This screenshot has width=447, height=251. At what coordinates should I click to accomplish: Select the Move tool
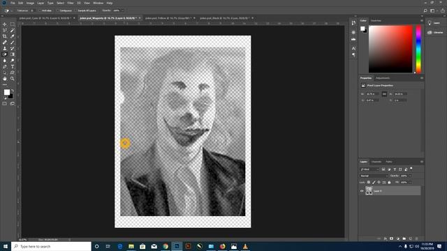click(x=5, y=24)
